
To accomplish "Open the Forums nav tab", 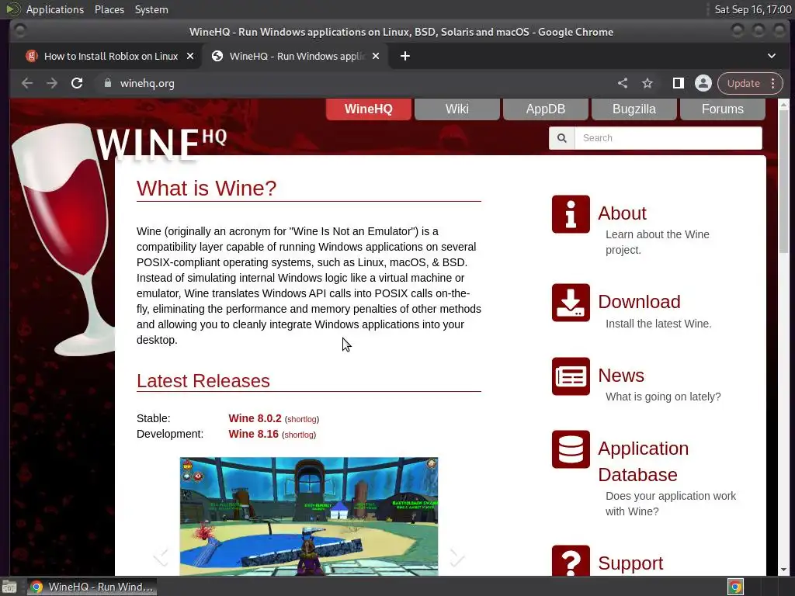I will (x=723, y=109).
